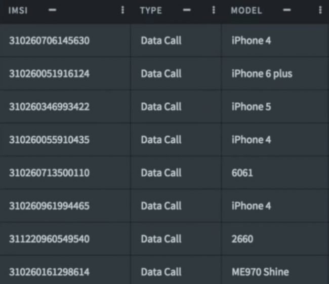
Task: Select IMSI 311220960549540 cell
Action: (x=49, y=238)
